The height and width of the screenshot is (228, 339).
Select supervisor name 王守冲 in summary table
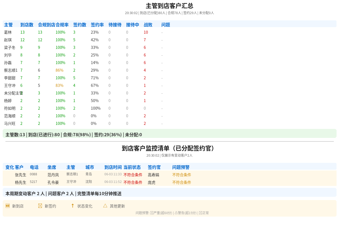pos(10,85)
